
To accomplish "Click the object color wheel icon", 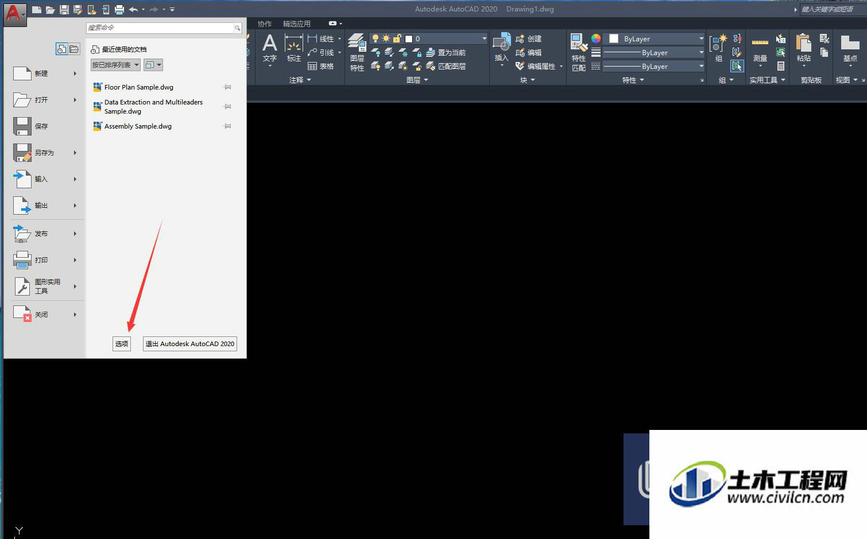I will pyautogui.click(x=596, y=38).
